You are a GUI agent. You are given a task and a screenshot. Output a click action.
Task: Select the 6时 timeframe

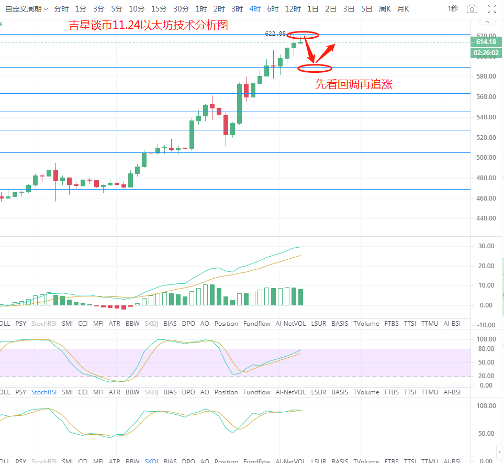click(273, 9)
